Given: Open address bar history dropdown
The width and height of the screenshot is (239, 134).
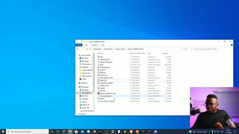Looking at the screenshot, I should coord(182,49).
